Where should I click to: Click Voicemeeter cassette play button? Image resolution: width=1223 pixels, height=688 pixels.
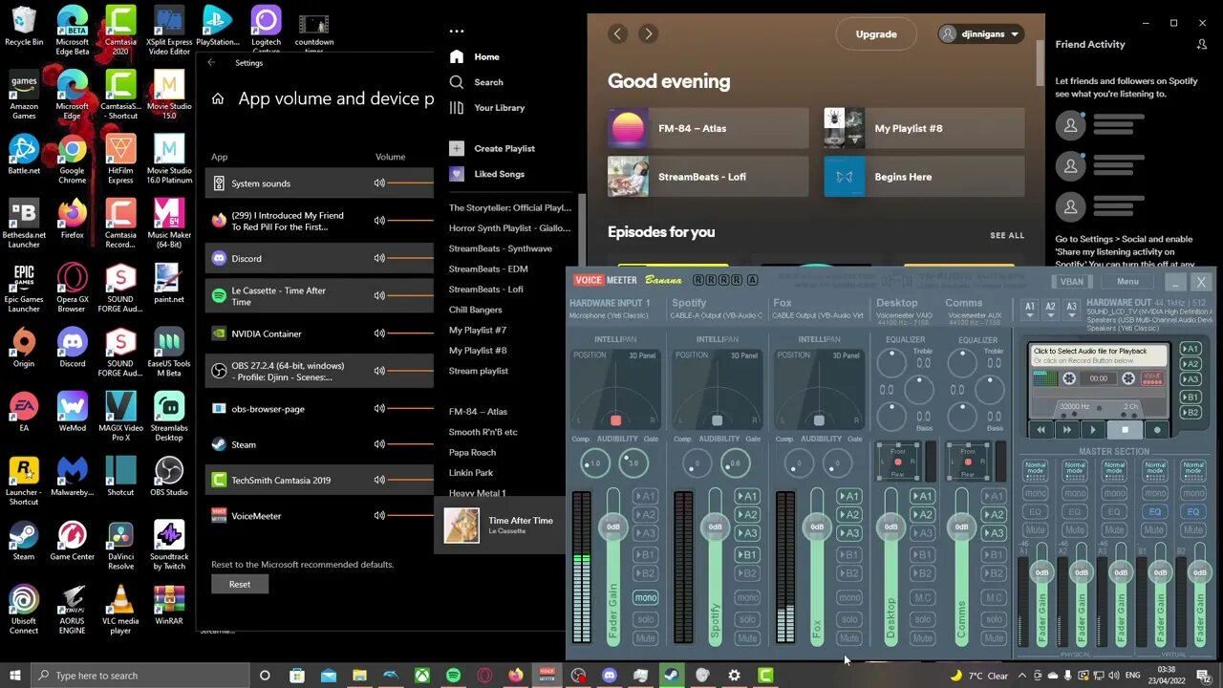[x=1094, y=430]
